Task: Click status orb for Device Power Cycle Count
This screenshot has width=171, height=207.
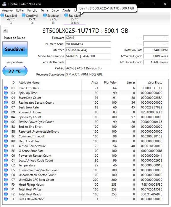Action: (x=6, y=122)
